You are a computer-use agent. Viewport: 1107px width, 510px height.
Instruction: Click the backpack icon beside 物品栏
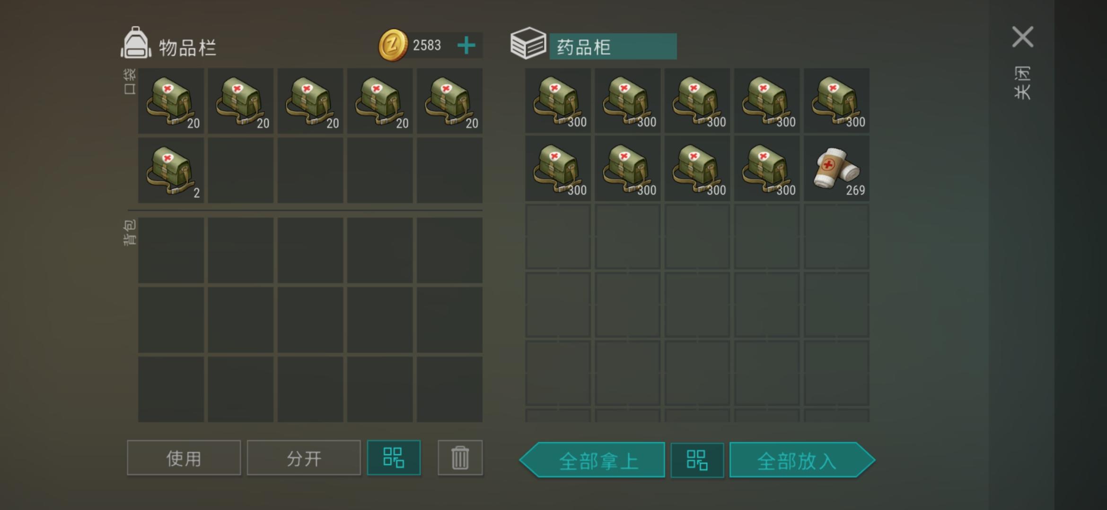coord(136,42)
